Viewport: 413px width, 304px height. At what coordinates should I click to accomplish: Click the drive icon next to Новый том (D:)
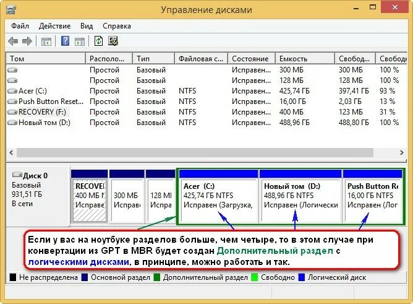pos(12,123)
